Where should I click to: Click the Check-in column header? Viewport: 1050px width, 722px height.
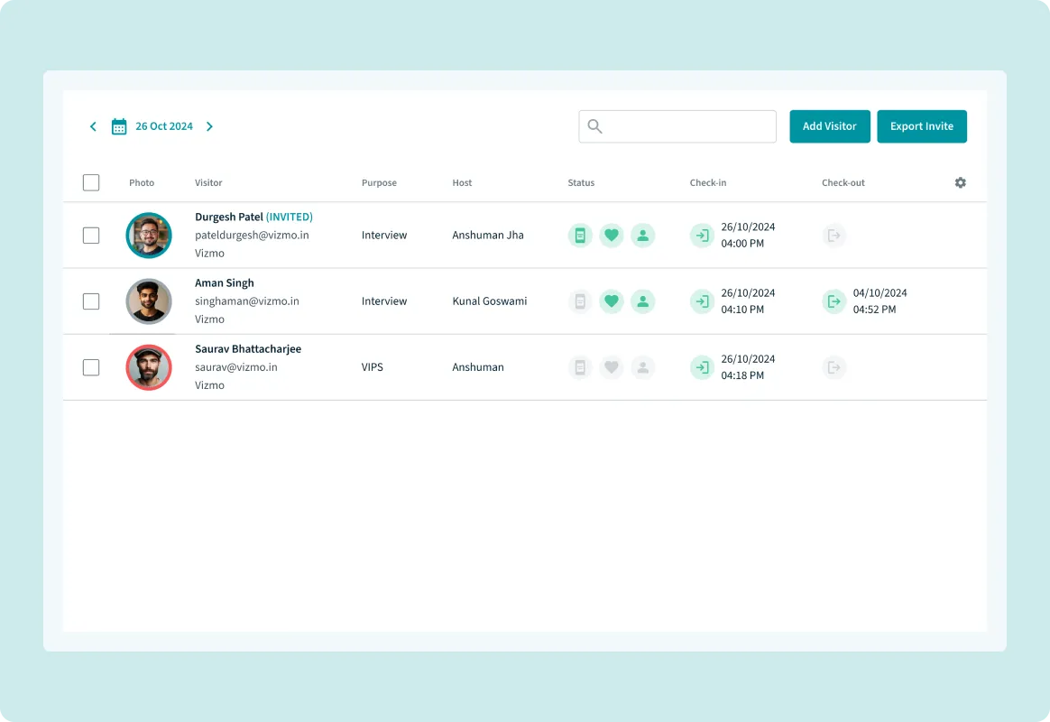pos(708,183)
